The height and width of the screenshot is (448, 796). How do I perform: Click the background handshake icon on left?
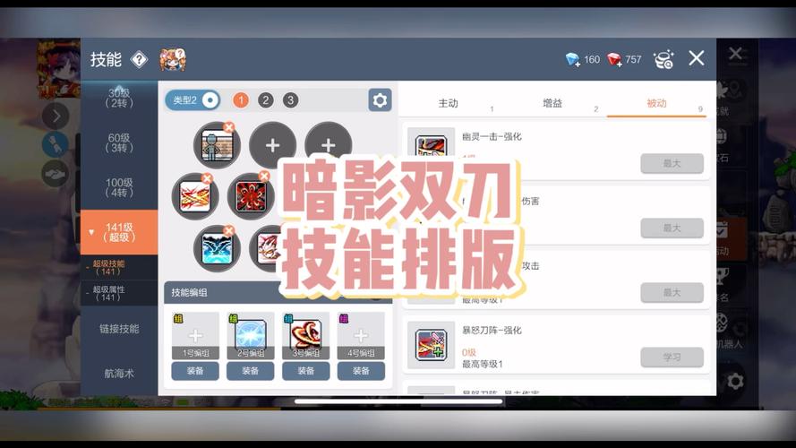pyautogui.click(x=56, y=174)
